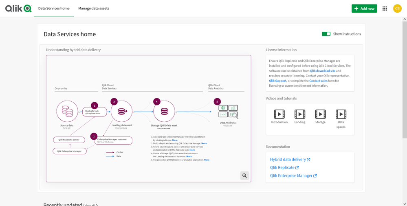Click More link for QVD tables step
The image size is (407, 206).
[207, 160]
